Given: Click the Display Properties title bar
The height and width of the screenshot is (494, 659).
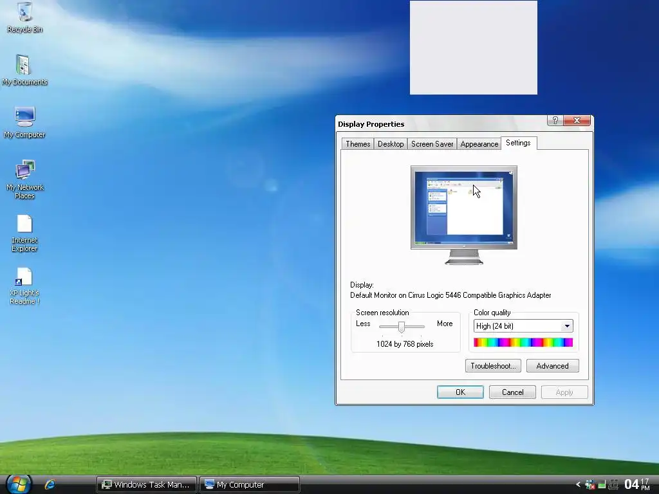Looking at the screenshot, I should 441,124.
